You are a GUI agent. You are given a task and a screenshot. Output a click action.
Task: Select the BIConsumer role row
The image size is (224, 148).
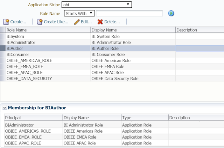pos(112,54)
